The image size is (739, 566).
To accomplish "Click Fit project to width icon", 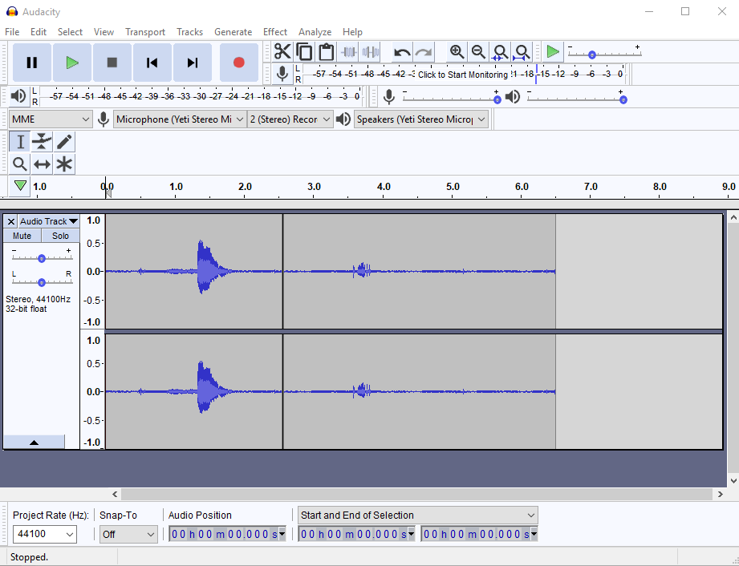I will (x=522, y=51).
